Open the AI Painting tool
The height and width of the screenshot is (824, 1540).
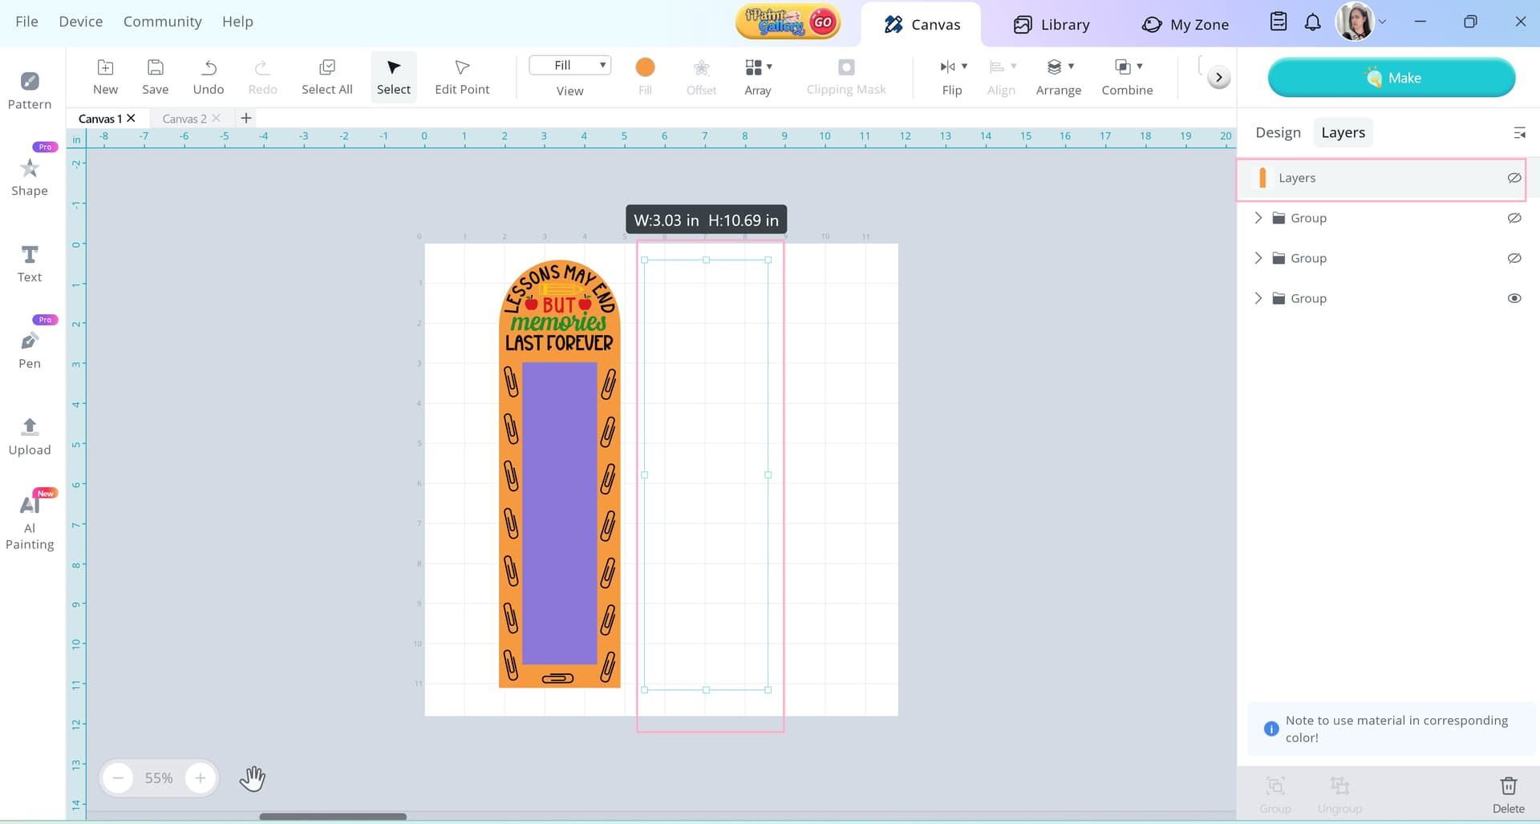click(x=30, y=521)
